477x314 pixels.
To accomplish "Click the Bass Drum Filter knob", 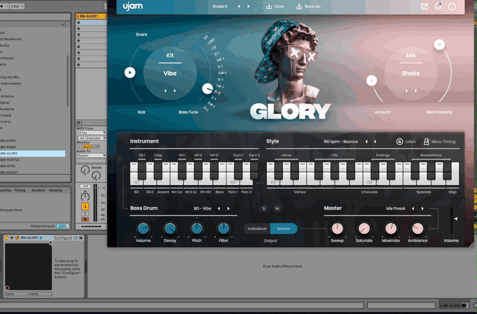I will coord(223,229).
